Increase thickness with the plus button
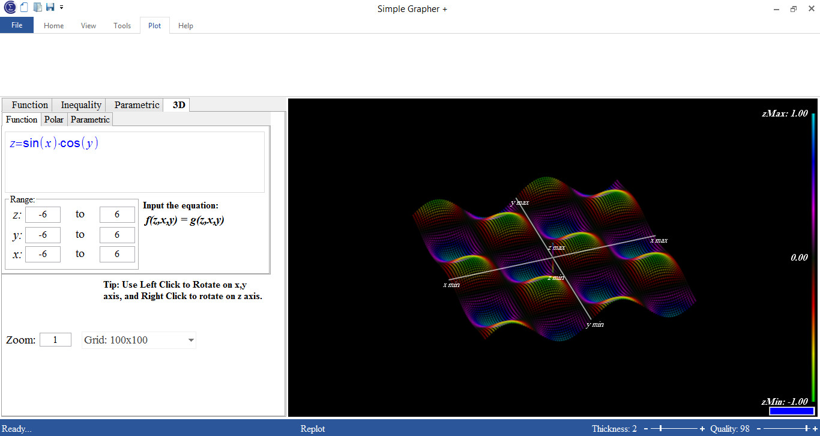This screenshot has height=436, width=820. coord(702,429)
